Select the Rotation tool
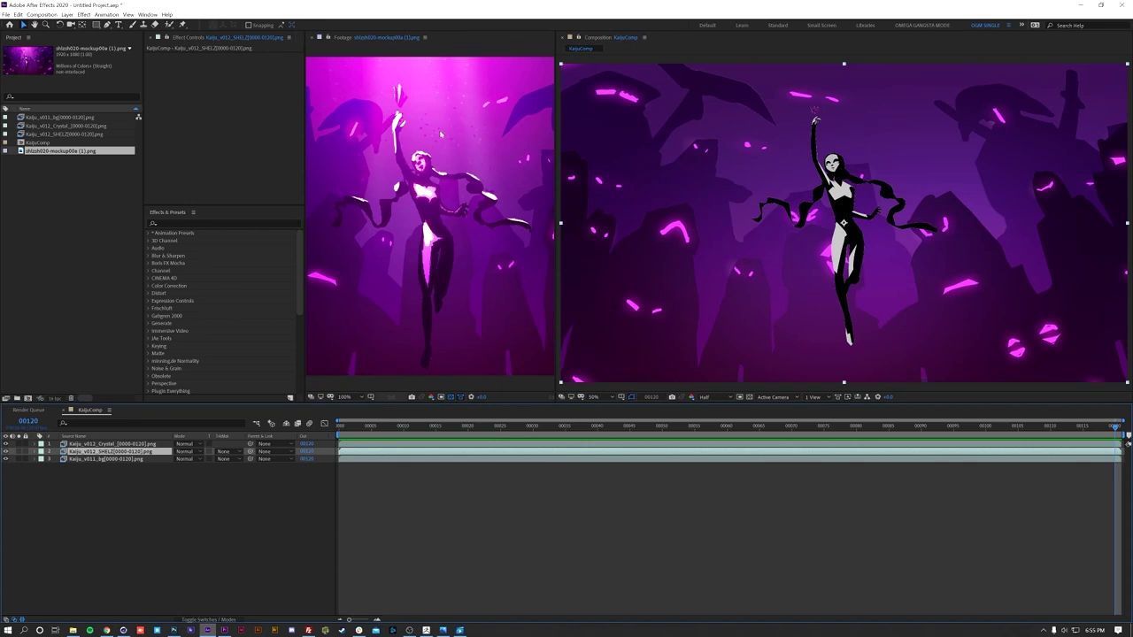 59,25
